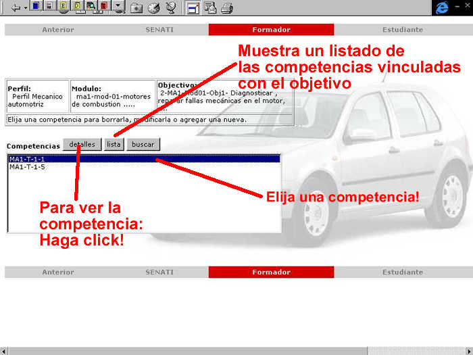This screenshot has width=473, height=355.
Task: Switch to the top 'Formador' tab
Action: [271, 30]
